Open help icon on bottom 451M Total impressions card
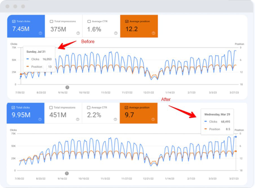Viewport: 255px width, 188px height. click(x=78, y=119)
